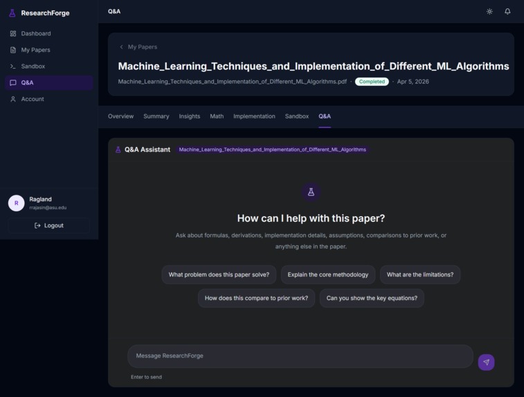
Task: Open Sandbox in the sidebar
Action: click(x=48, y=67)
